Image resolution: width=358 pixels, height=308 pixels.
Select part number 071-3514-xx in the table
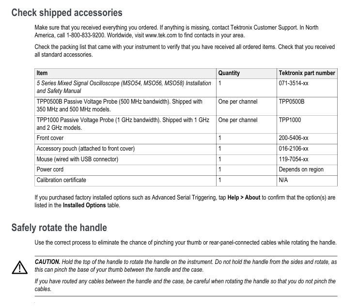coord(294,83)
